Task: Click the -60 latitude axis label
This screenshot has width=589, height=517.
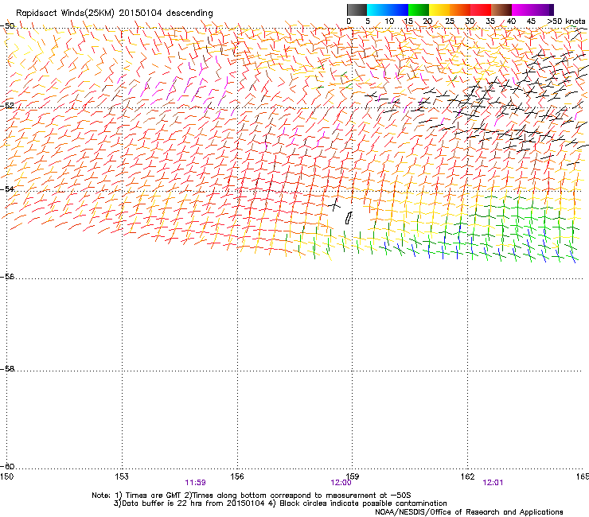Action: pos(8,466)
